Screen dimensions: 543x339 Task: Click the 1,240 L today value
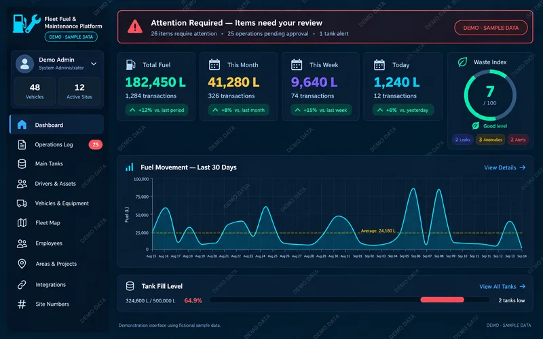[x=397, y=82]
